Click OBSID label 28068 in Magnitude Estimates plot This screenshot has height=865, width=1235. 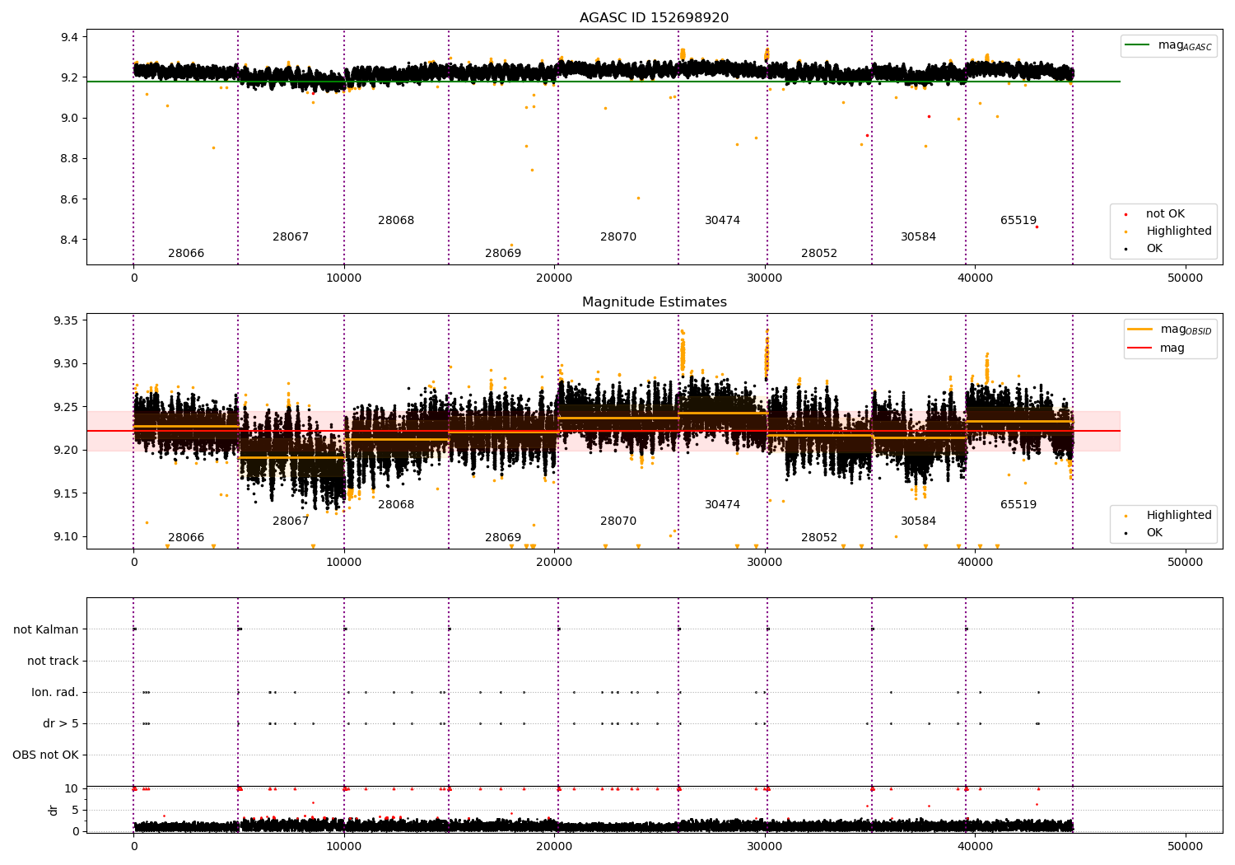click(x=396, y=505)
